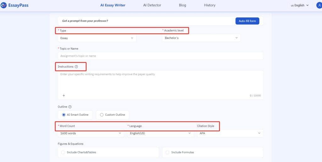Open Academic level dropdown showing Bachelor's

click(201, 38)
